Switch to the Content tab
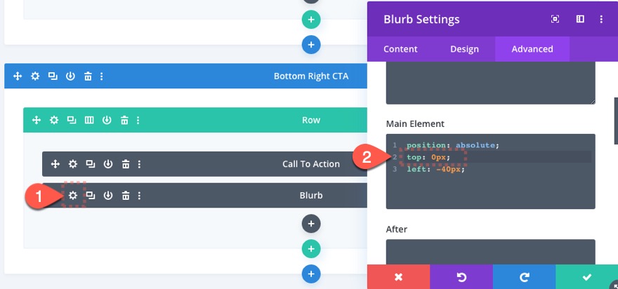Screen dimensions: 618x289 click(x=400, y=49)
